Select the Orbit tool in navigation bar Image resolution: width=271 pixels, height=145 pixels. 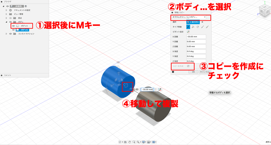pyautogui.click(x=120, y=142)
